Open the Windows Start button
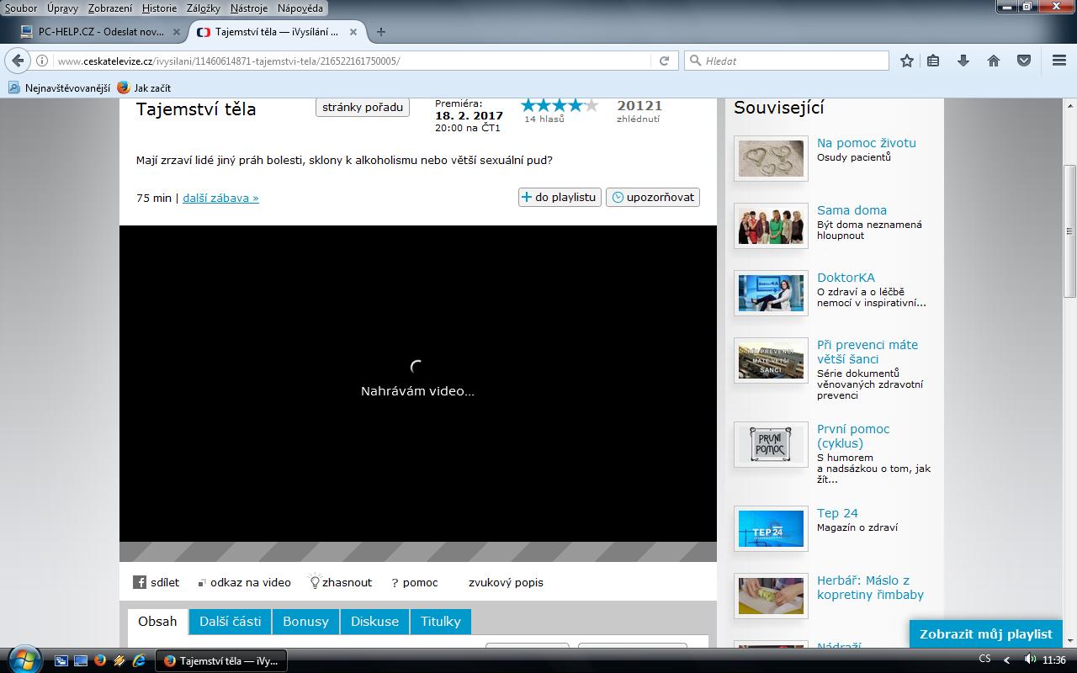The height and width of the screenshot is (673, 1077). point(24,660)
